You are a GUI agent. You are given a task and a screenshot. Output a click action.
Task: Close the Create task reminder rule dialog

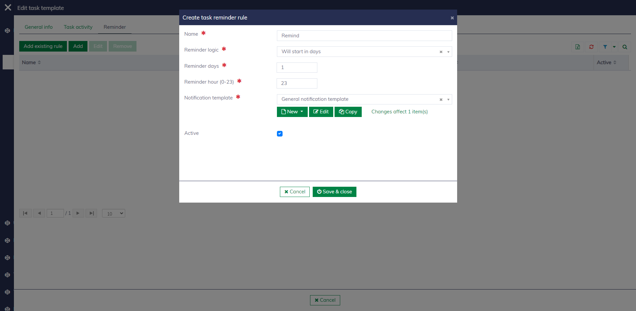coord(452,18)
